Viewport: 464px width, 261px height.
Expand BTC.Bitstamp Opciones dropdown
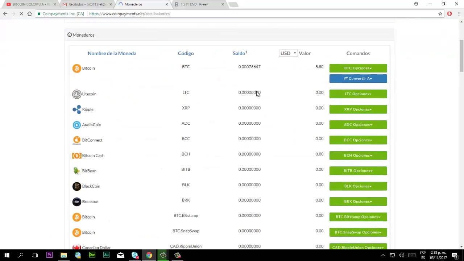(358, 217)
